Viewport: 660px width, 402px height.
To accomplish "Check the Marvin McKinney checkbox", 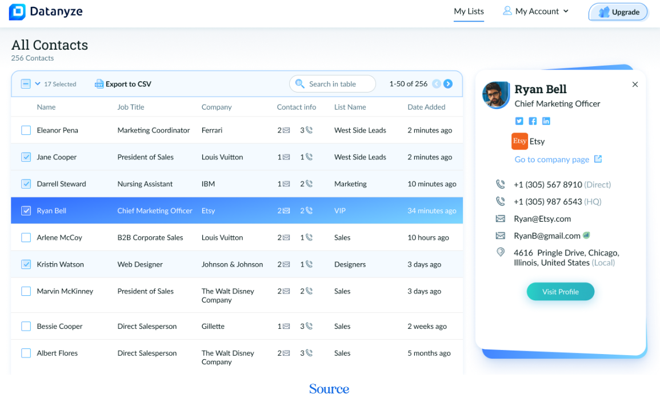I will [26, 291].
